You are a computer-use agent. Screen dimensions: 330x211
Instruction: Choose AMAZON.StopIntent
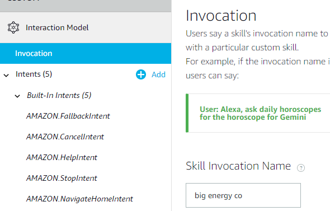[62, 179]
